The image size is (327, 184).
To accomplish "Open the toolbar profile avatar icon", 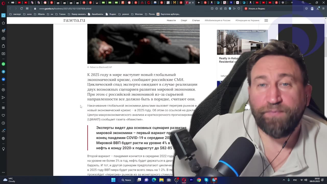I will pyautogui.click(x=312, y=8).
